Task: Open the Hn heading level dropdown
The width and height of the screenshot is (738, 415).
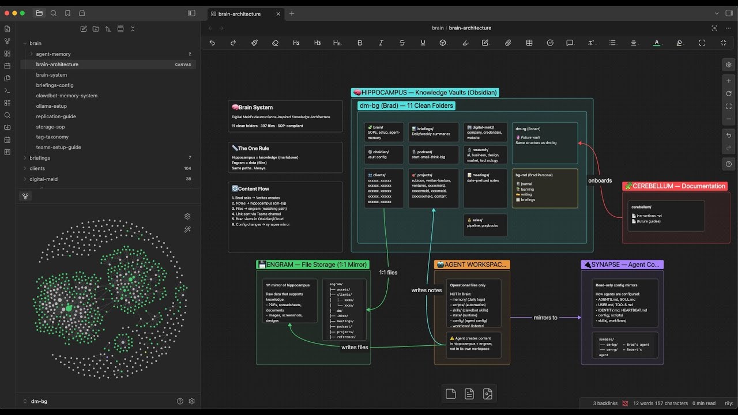Action: [x=337, y=43]
